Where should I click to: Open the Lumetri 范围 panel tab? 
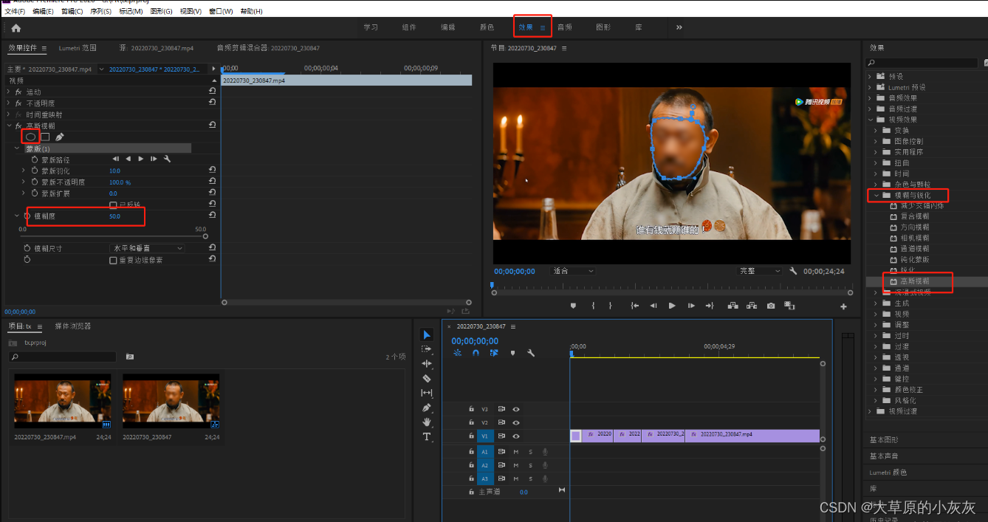point(78,48)
